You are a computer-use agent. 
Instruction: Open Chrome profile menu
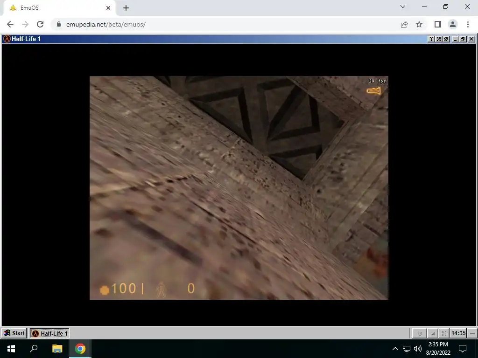[x=453, y=24]
